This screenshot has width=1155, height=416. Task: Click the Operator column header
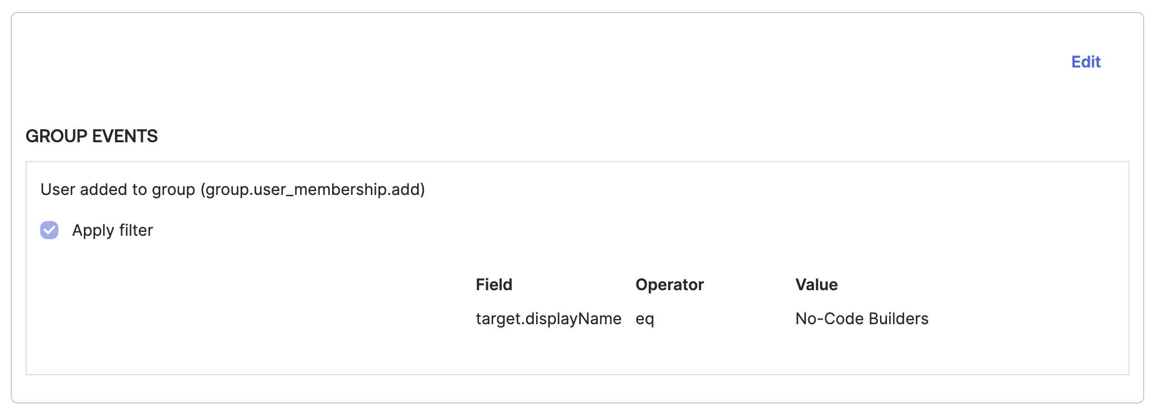(669, 285)
